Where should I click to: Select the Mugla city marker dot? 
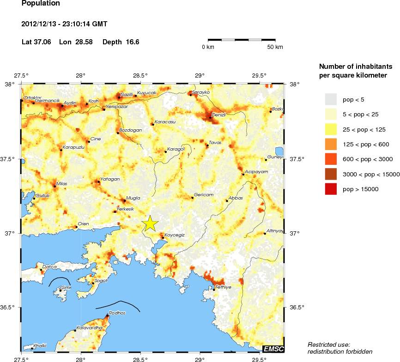pos(124,201)
